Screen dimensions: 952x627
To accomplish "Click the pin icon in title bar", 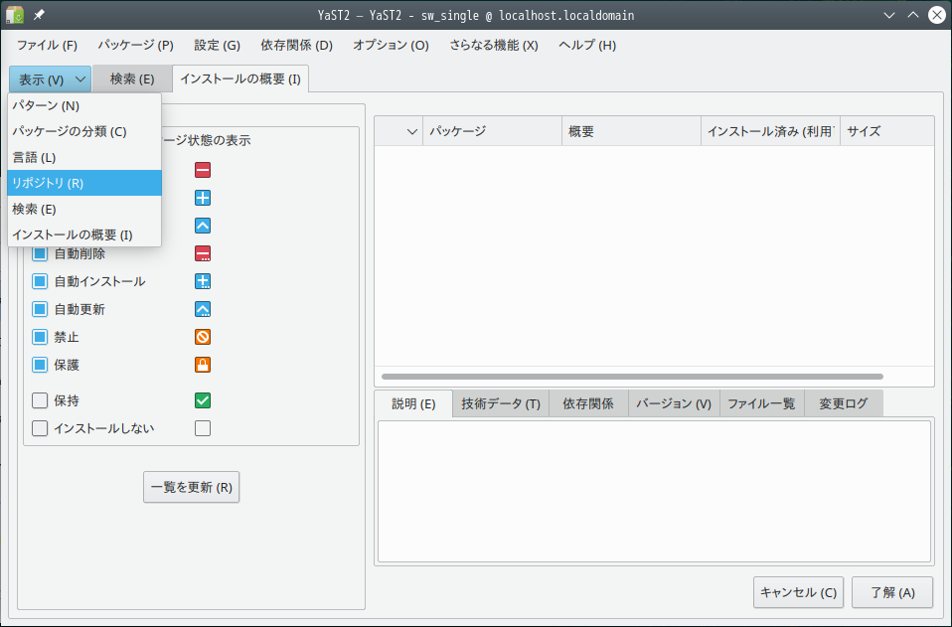I will pos(39,15).
